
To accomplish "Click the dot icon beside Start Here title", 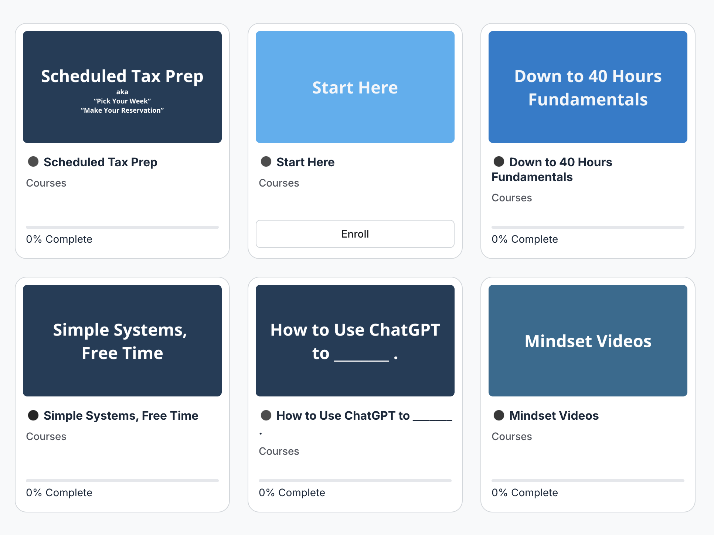I will (x=266, y=161).
